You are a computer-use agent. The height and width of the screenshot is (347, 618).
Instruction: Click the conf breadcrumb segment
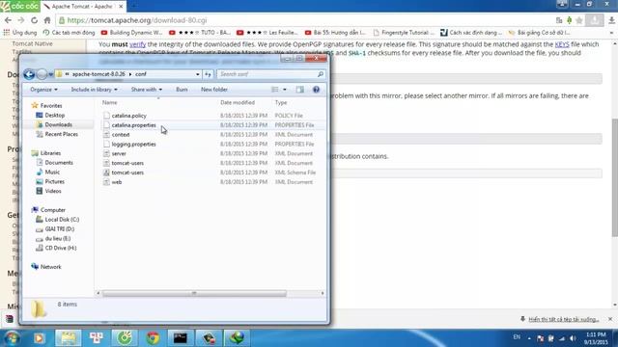141,74
